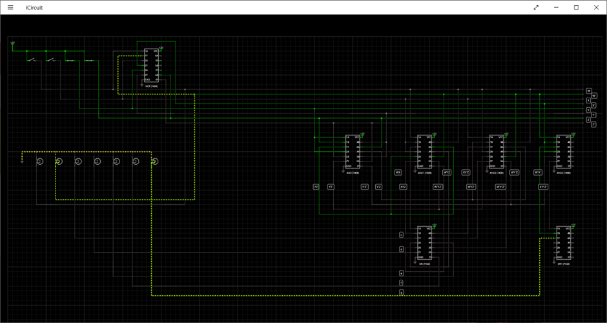Select the ground symbol under AND2 chip
607x323 pixels.
tap(487, 169)
